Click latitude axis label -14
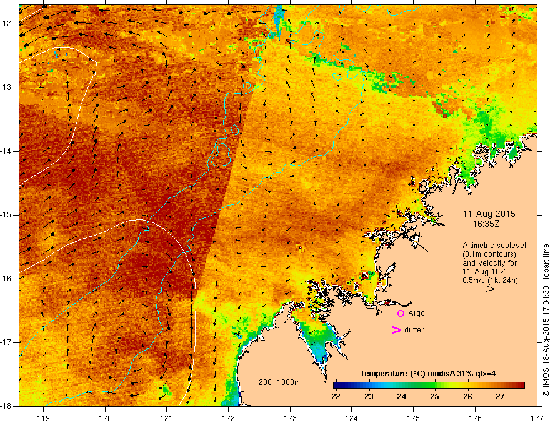The width and height of the screenshot is (550, 425). [x=6, y=151]
